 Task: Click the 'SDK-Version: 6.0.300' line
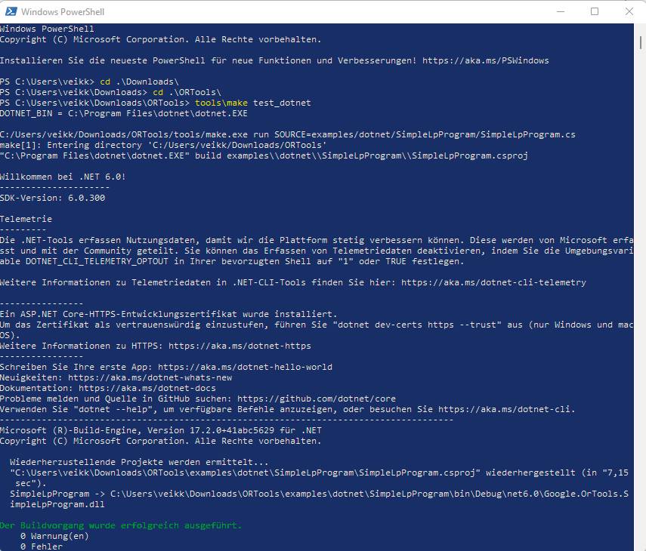pyautogui.click(x=52, y=198)
